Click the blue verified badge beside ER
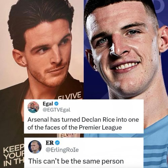168x168 pixels. 58,143
